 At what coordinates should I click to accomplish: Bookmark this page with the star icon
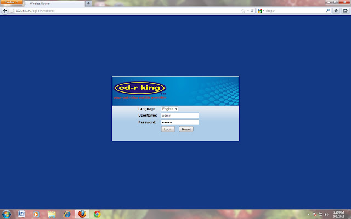[x=243, y=11]
